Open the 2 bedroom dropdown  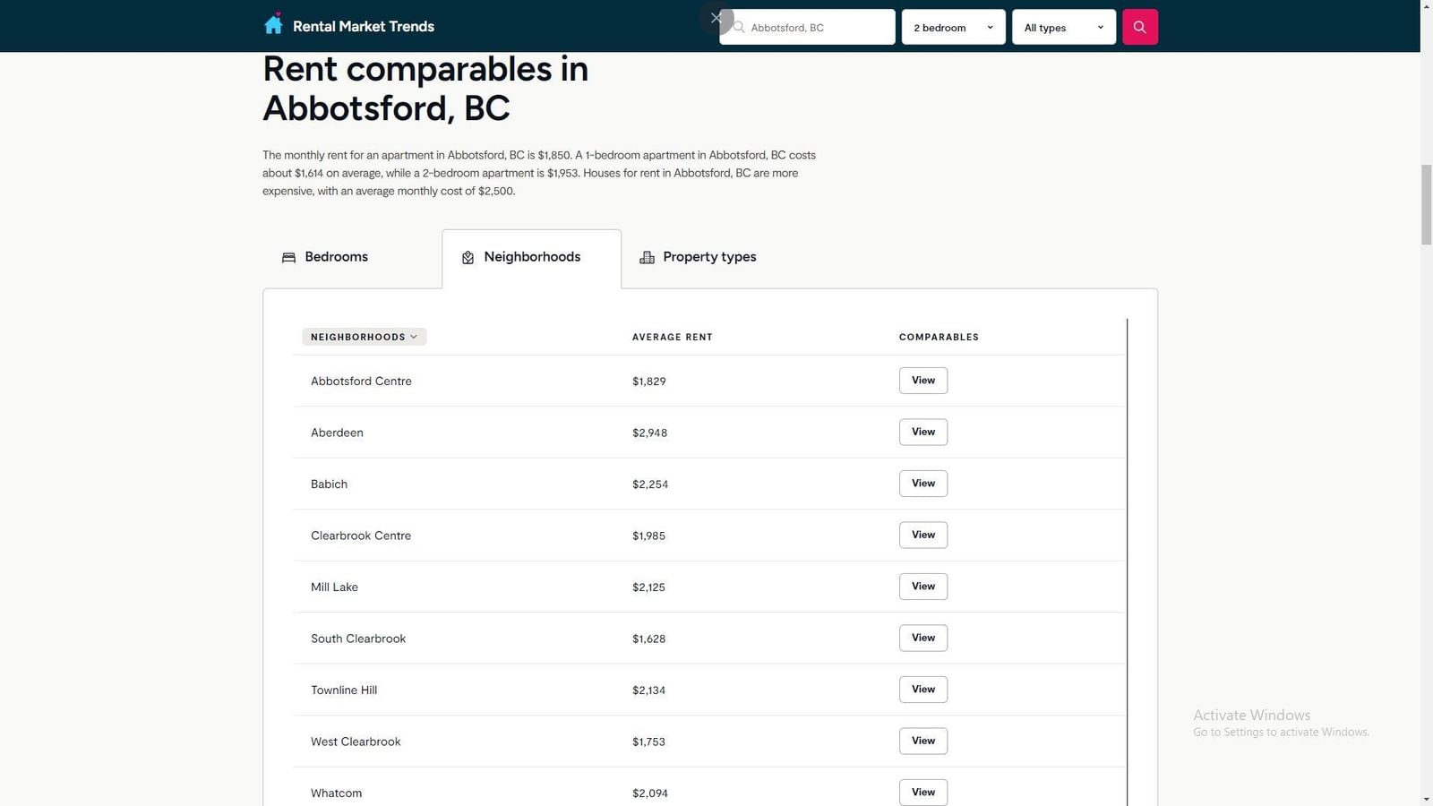(953, 27)
